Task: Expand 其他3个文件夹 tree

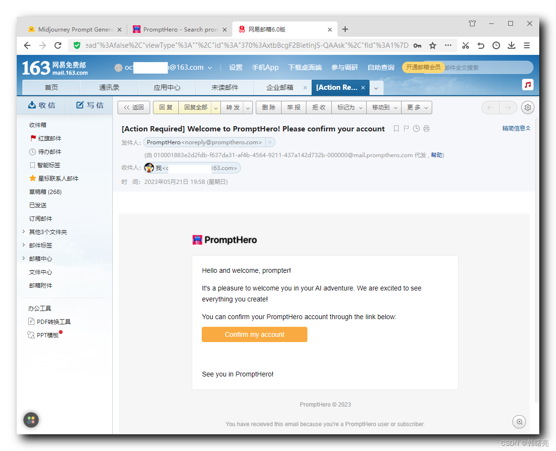Action: pyautogui.click(x=23, y=232)
